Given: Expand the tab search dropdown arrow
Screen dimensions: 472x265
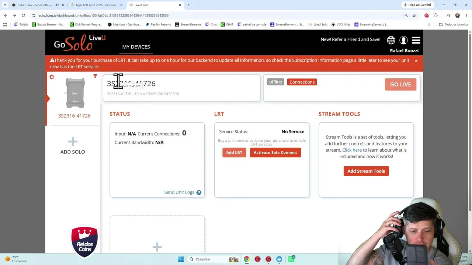Looking at the screenshot, I should (5, 5).
